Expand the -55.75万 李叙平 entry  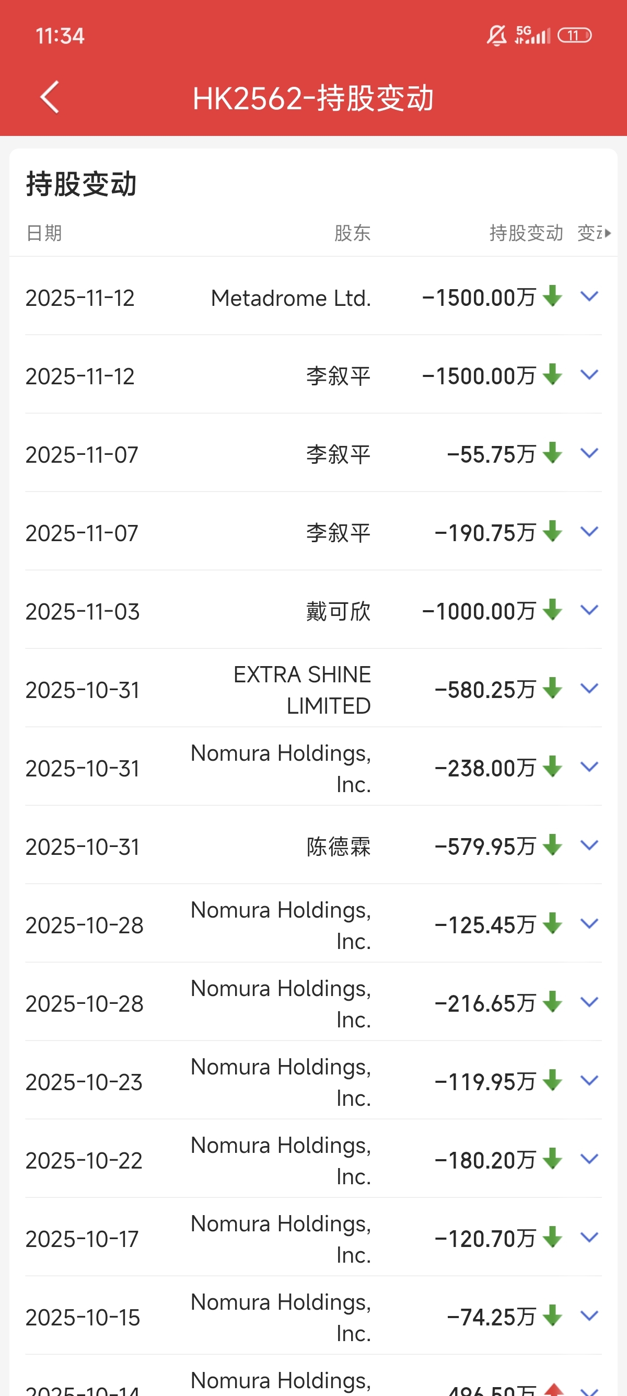589,453
